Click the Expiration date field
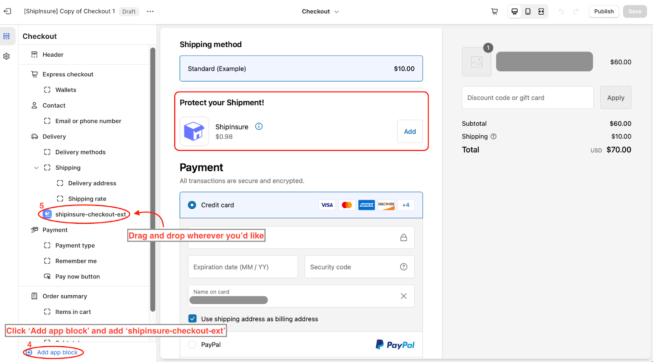Image resolution: width=653 pixels, height=362 pixels. click(243, 267)
